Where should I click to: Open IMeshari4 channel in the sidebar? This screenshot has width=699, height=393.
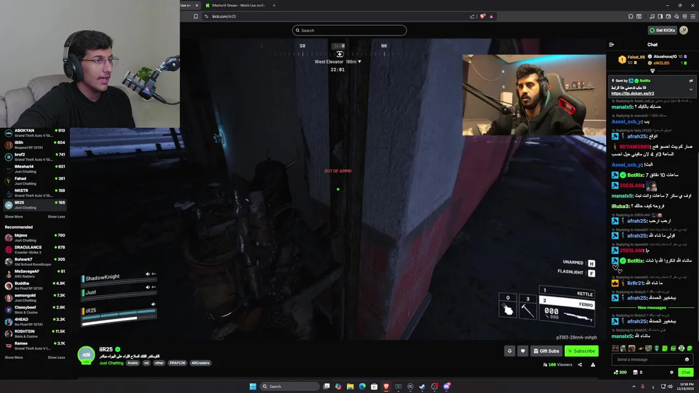(34, 169)
